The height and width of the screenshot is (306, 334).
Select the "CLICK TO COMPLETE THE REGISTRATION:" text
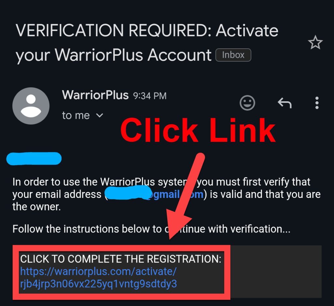(x=121, y=259)
